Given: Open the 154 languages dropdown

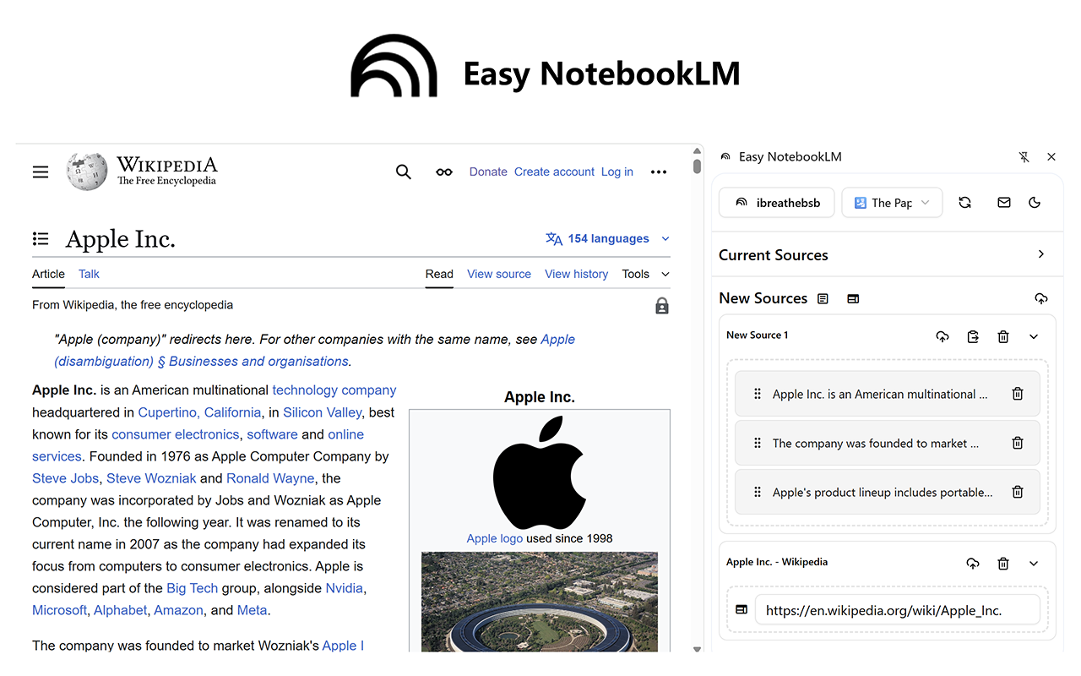Looking at the screenshot, I should 608,238.
